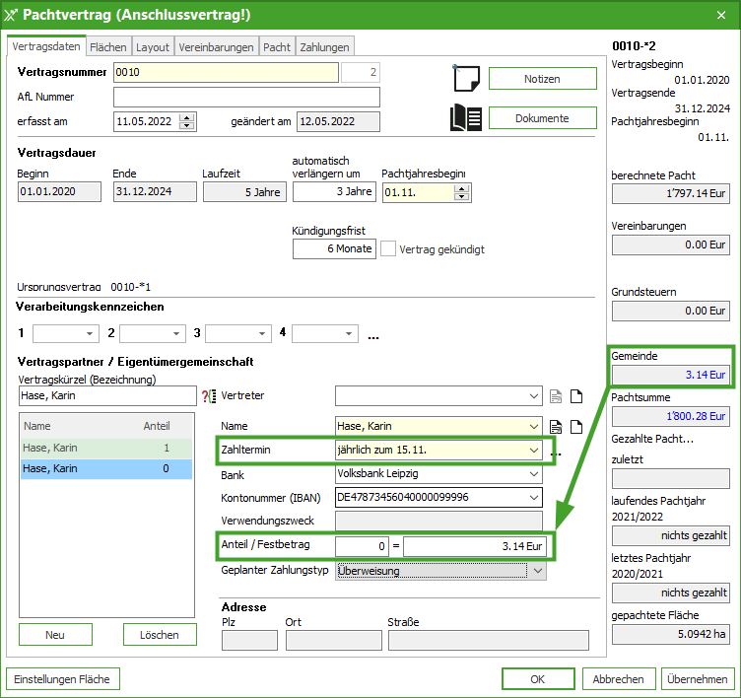
Task: Click the erfasst am date spinner arrows
Action: click(187, 122)
